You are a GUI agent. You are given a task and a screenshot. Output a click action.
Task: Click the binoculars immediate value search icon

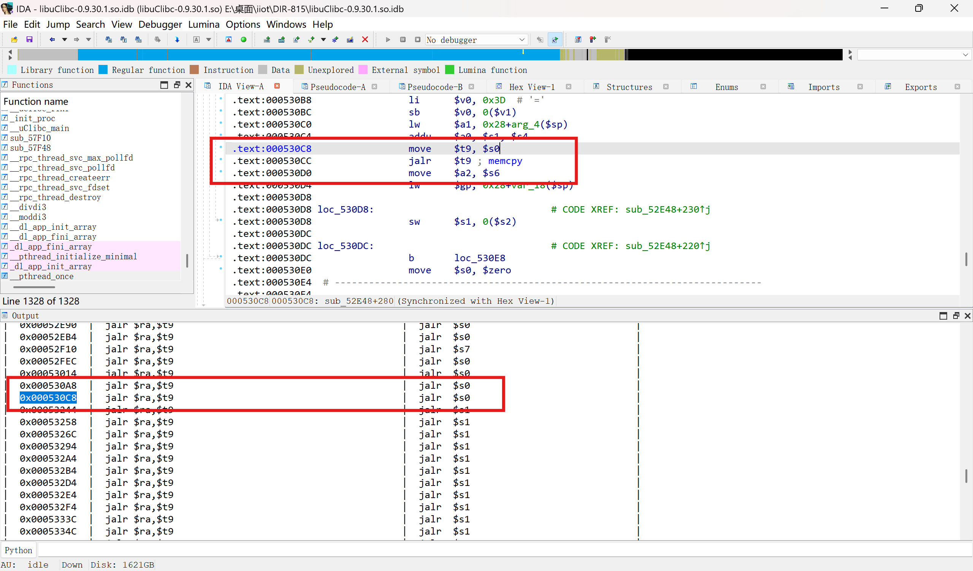(108, 39)
